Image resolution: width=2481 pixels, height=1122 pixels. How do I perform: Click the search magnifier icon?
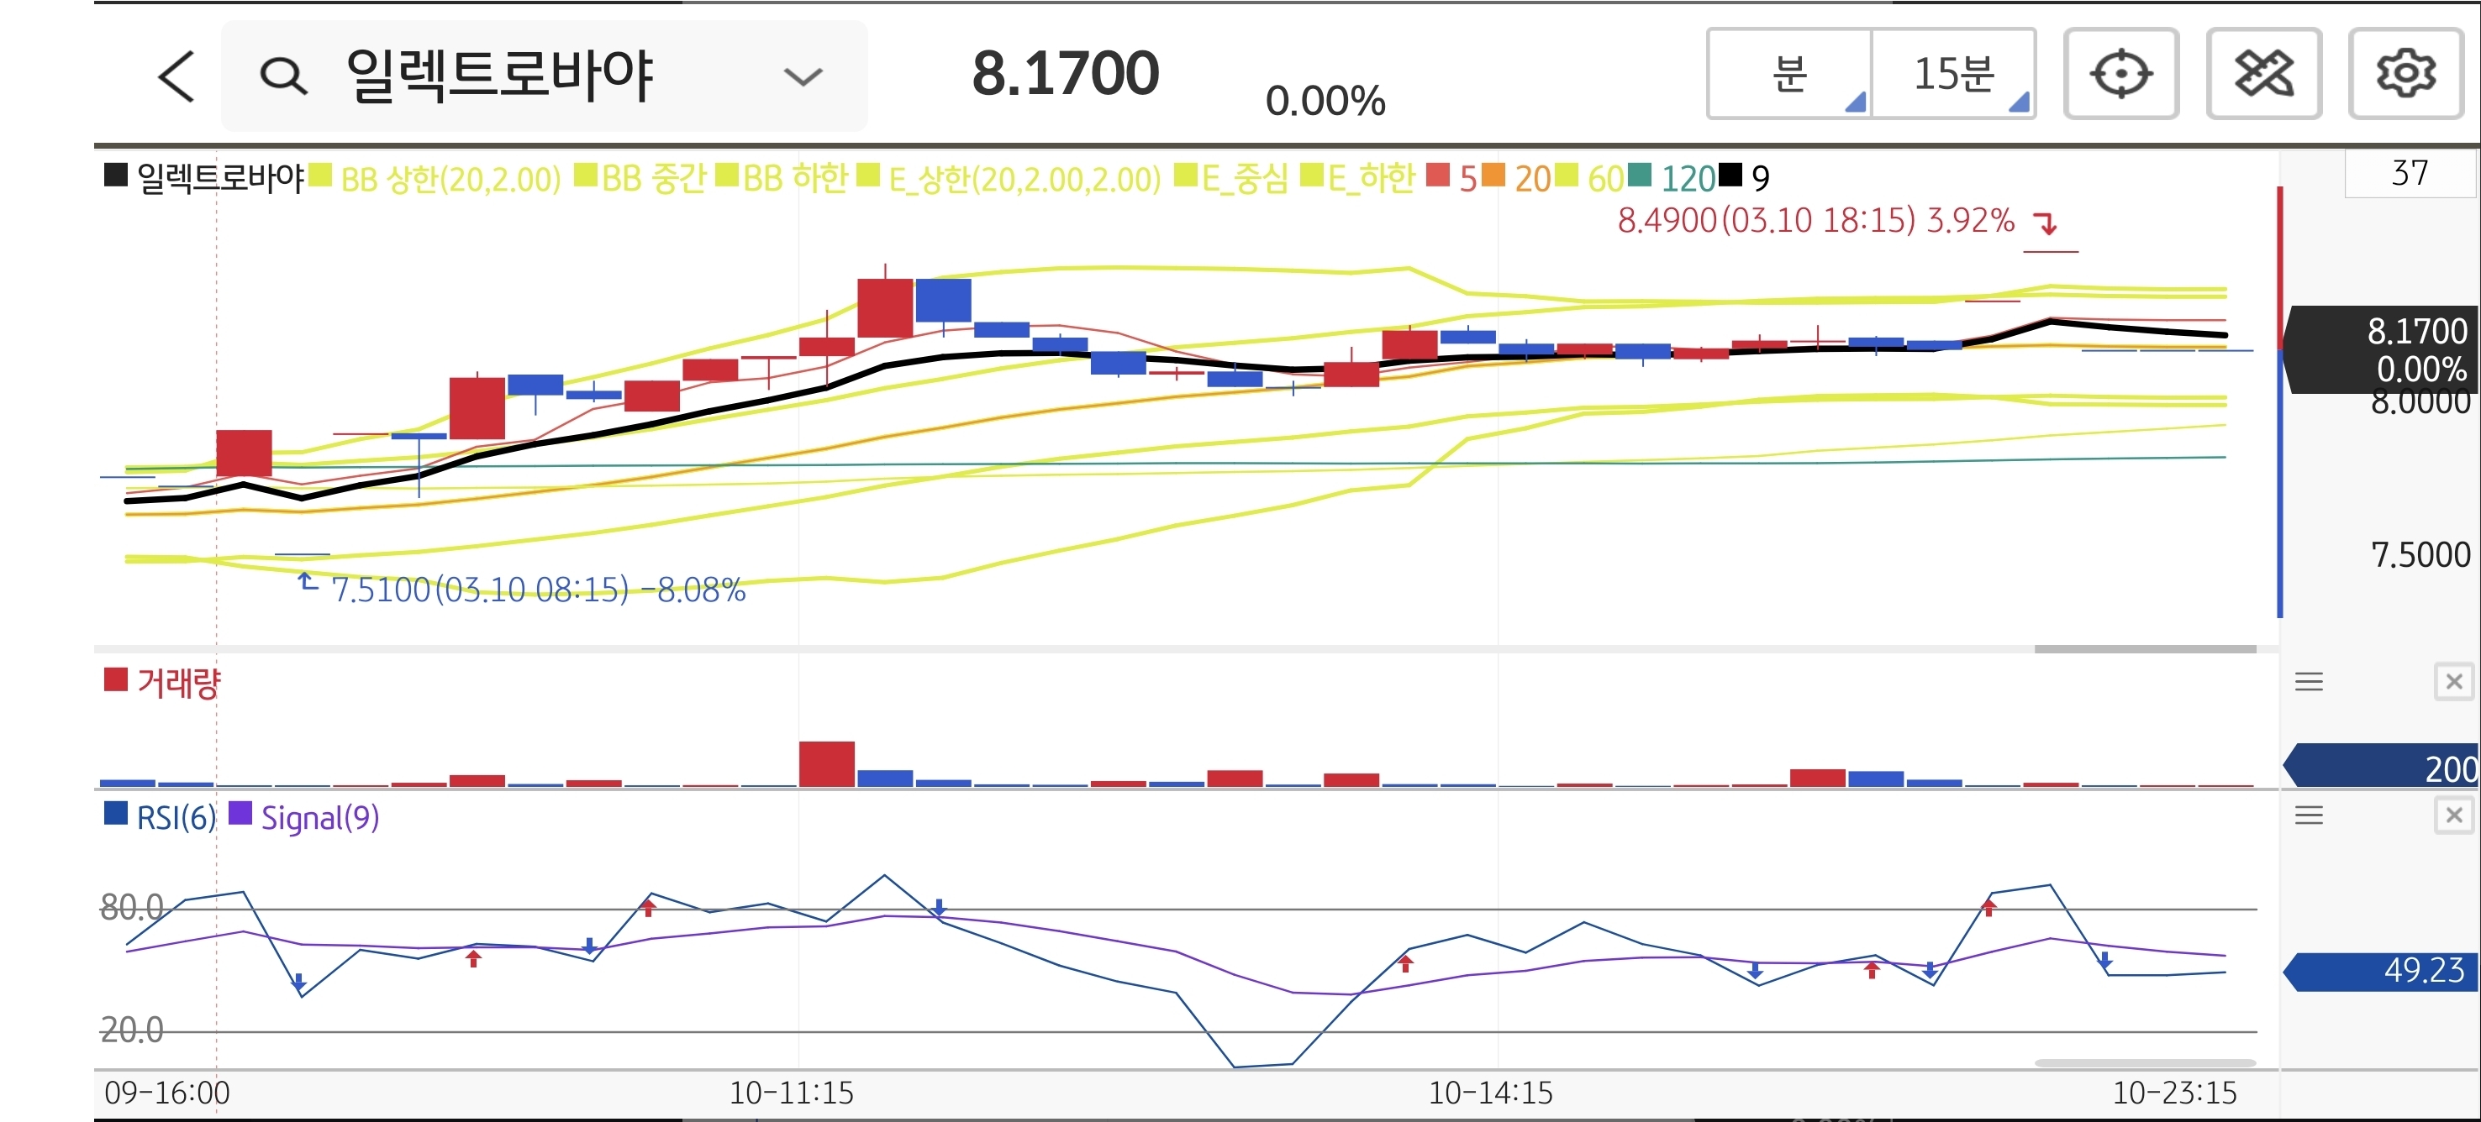[x=283, y=76]
